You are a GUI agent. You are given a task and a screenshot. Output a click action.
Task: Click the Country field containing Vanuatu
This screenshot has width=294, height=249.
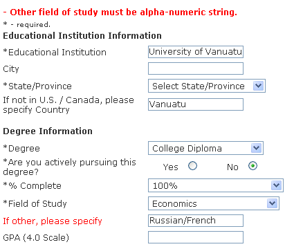196,104
